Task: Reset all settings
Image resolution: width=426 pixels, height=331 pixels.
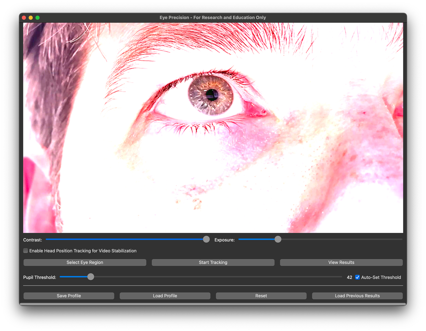Action: [x=261, y=296]
